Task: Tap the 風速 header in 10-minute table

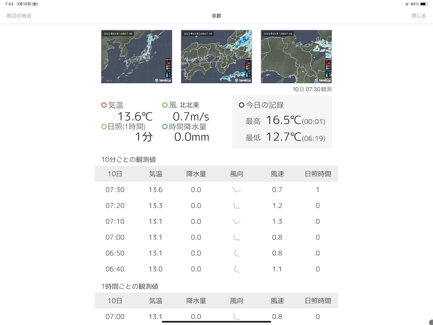Action: (x=277, y=174)
